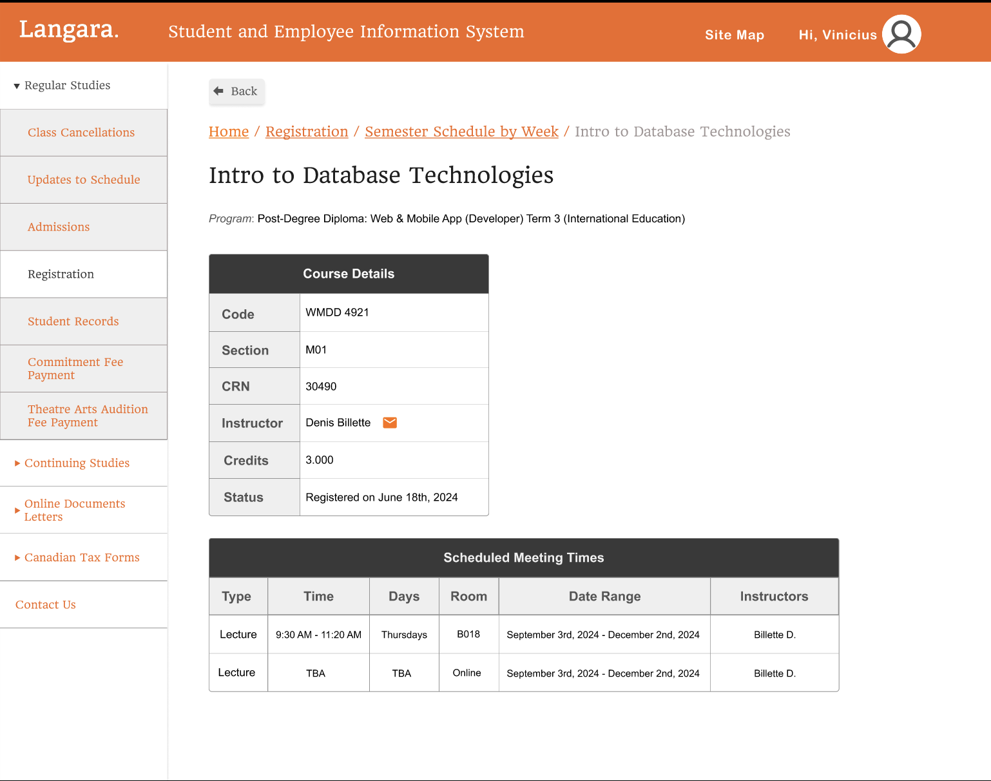Screen dimensions: 991x781
Task: Click the Registration breadcrumb link
Action: click(307, 132)
